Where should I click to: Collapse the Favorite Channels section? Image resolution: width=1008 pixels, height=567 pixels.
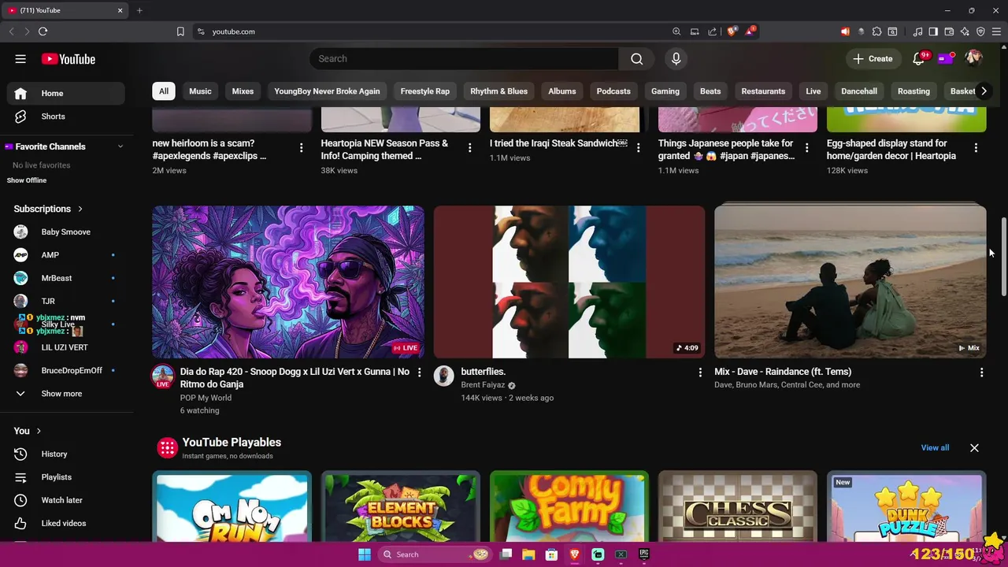pos(120,146)
